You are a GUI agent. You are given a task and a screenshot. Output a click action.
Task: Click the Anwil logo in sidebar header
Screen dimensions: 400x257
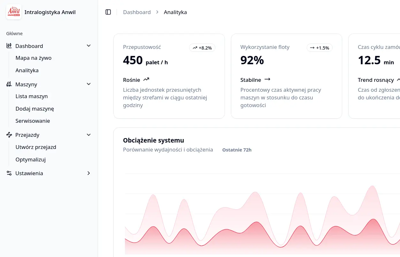coord(14,12)
